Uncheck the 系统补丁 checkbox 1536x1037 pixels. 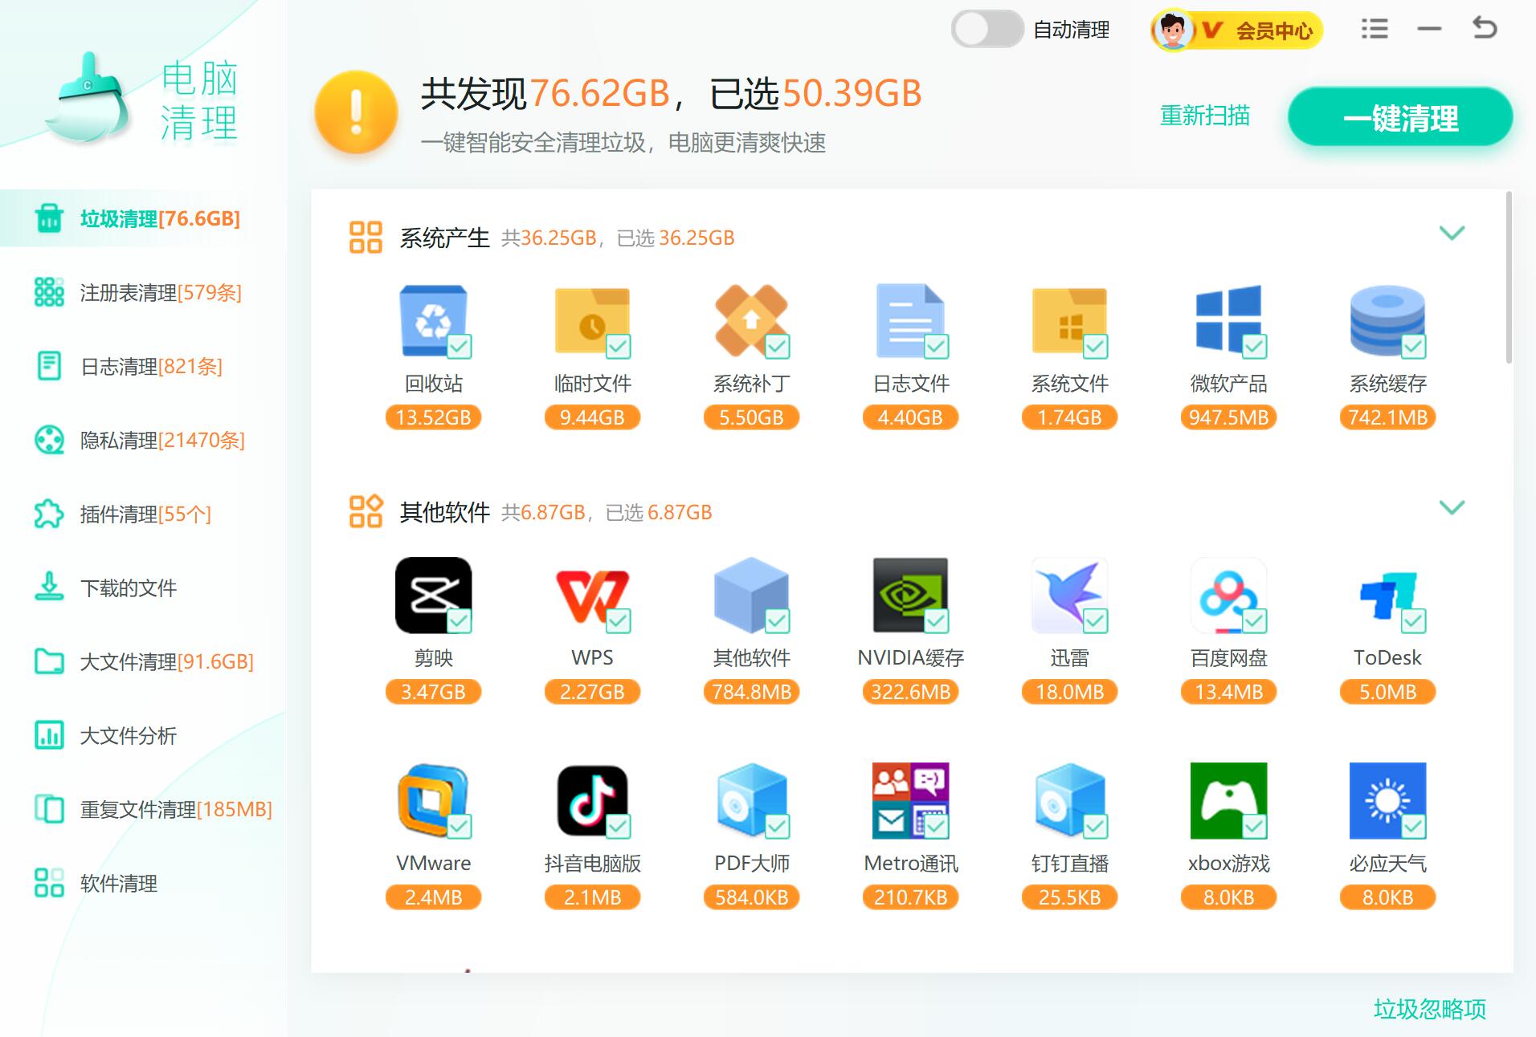[x=777, y=347]
